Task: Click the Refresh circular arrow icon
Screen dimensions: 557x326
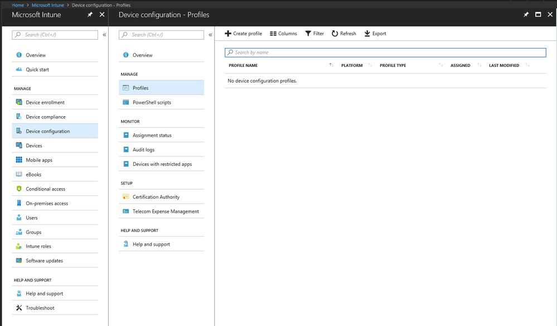Action: [x=335, y=33]
